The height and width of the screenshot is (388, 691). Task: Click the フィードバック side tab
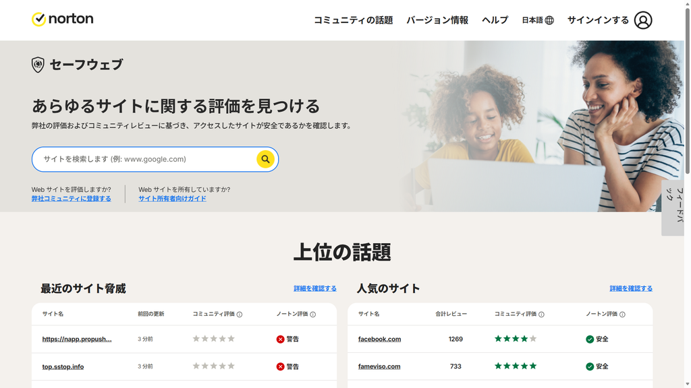coord(673,207)
